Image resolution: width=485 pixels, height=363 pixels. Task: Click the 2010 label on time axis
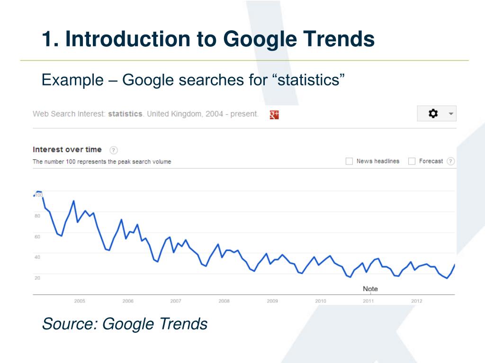click(321, 301)
